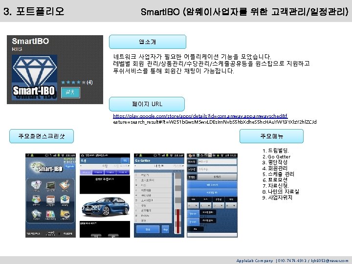Tap the lower wide blue button in the form screenshot
Viewport: 352px width, 264px height.
212,193
